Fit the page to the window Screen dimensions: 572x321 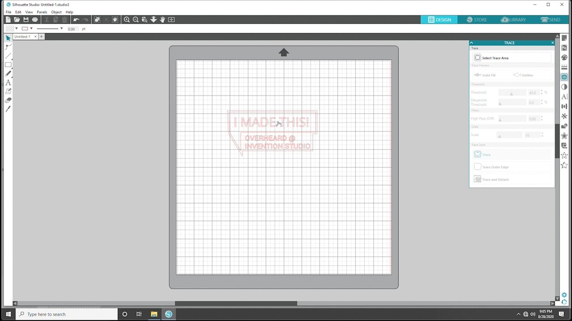point(171,20)
